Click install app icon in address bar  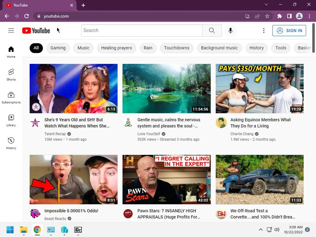tap(247, 16)
